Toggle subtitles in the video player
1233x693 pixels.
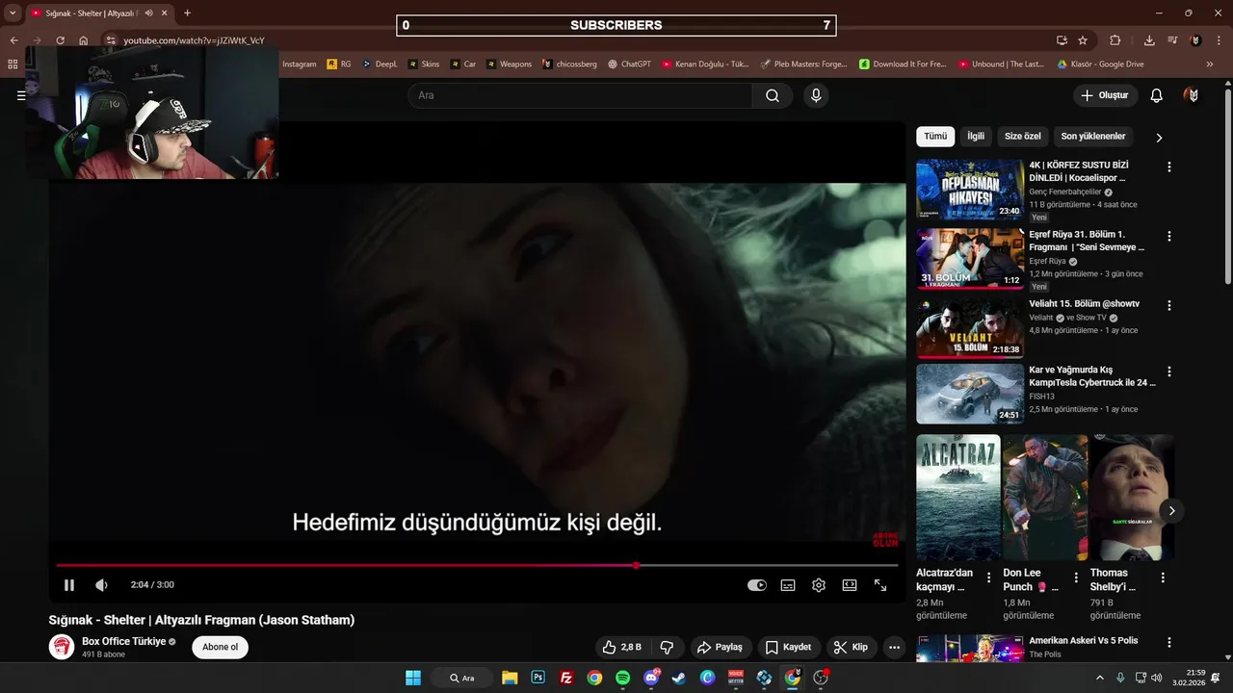pyautogui.click(x=788, y=585)
